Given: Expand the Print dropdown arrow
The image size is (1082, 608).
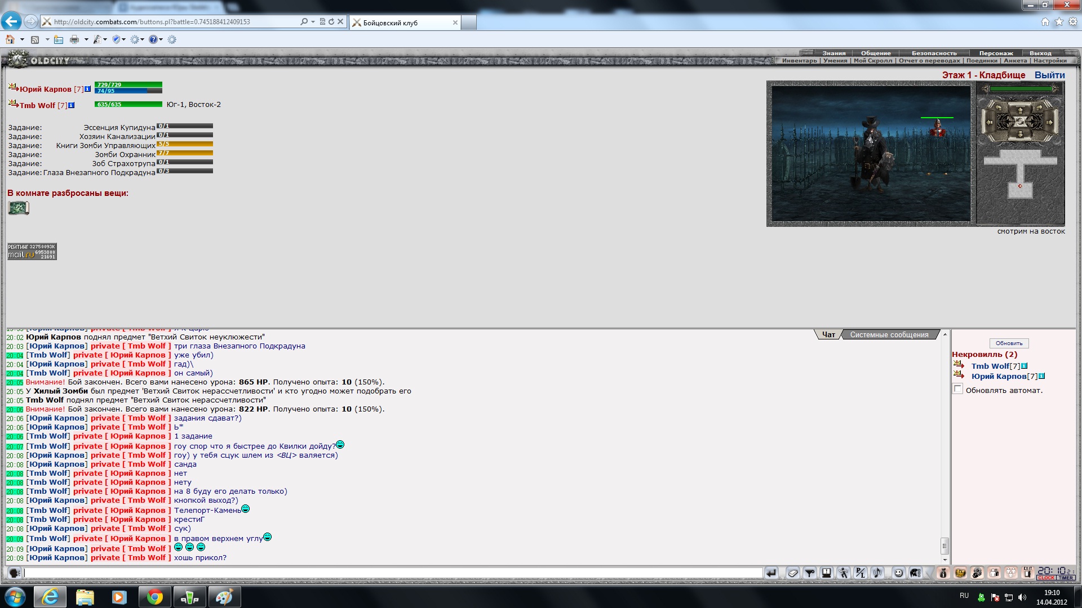Looking at the screenshot, I should pos(86,39).
